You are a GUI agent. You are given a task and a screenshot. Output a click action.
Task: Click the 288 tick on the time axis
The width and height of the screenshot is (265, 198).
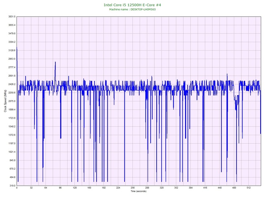147,188
